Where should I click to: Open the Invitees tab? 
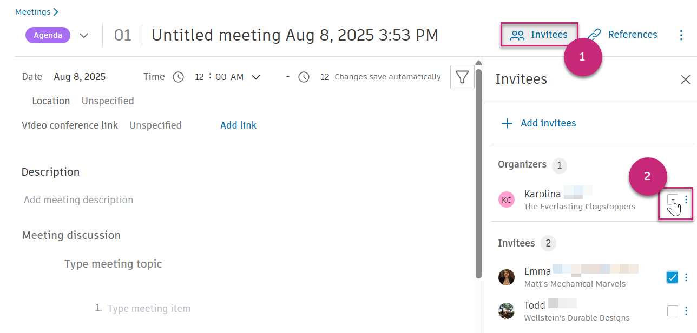click(540, 35)
